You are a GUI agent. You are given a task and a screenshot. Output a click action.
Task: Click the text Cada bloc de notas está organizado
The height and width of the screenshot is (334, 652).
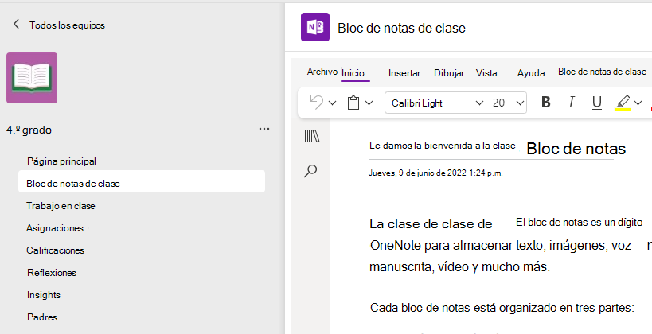(x=502, y=308)
